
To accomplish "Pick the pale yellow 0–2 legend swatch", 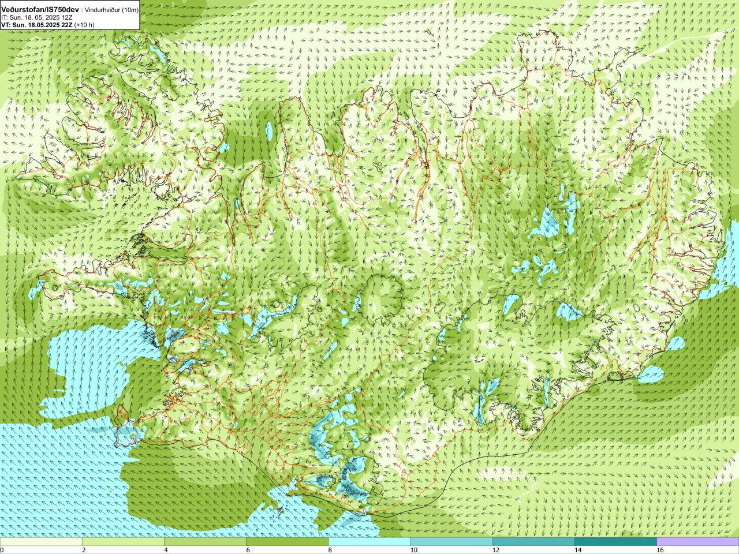I will (x=41, y=542).
